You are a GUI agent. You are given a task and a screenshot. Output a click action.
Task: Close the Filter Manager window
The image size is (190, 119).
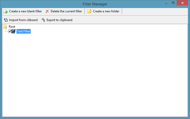point(182,3)
